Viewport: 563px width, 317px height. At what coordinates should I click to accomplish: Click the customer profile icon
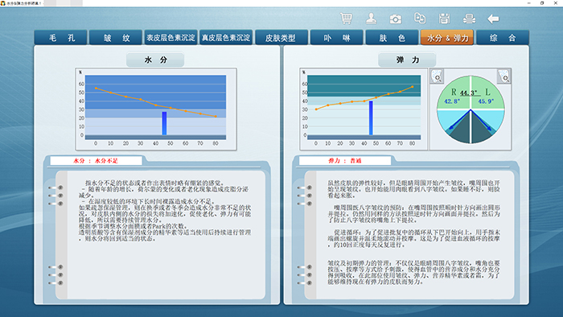[x=372, y=19]
